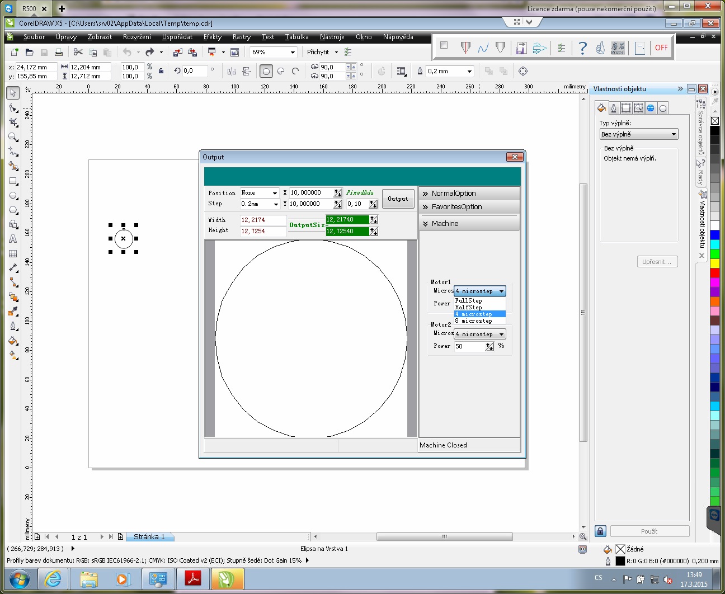Toggle the OFF switch in plugin toolbar
Screen dimensions: 725x594
coord(661,48)
